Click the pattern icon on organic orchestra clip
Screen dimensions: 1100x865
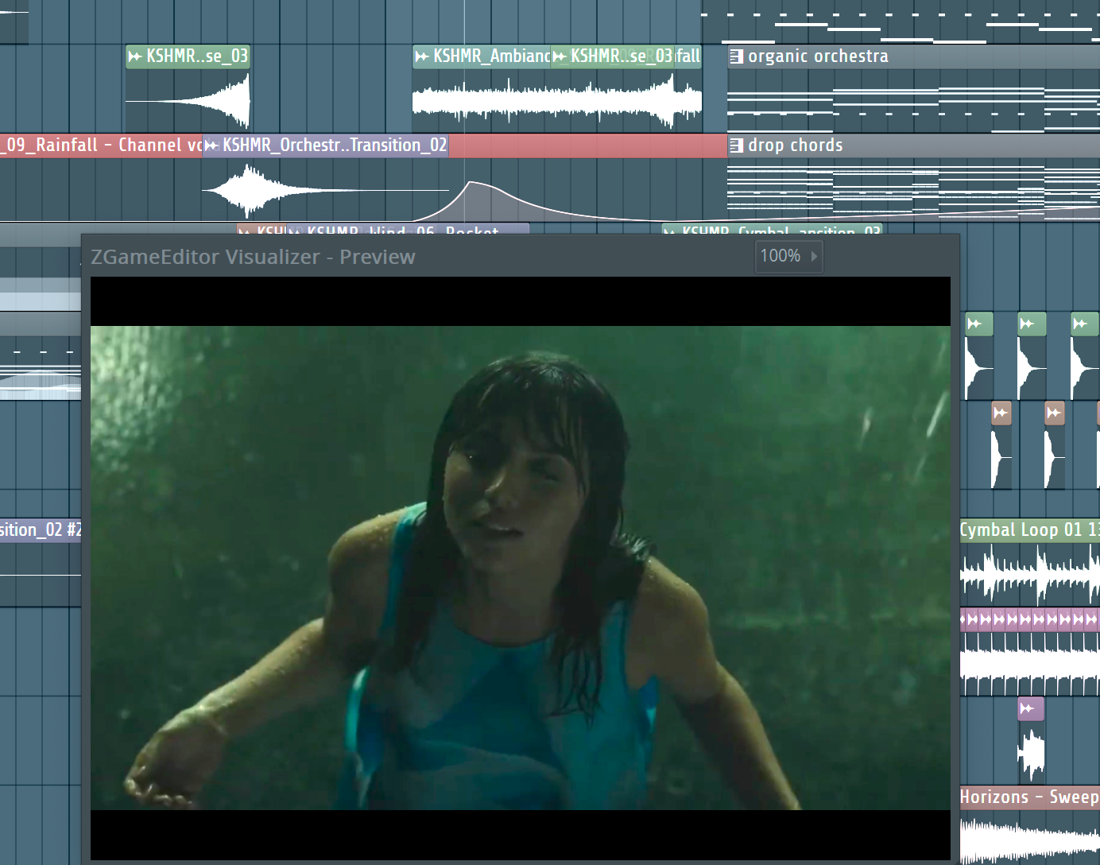point(737,56)
